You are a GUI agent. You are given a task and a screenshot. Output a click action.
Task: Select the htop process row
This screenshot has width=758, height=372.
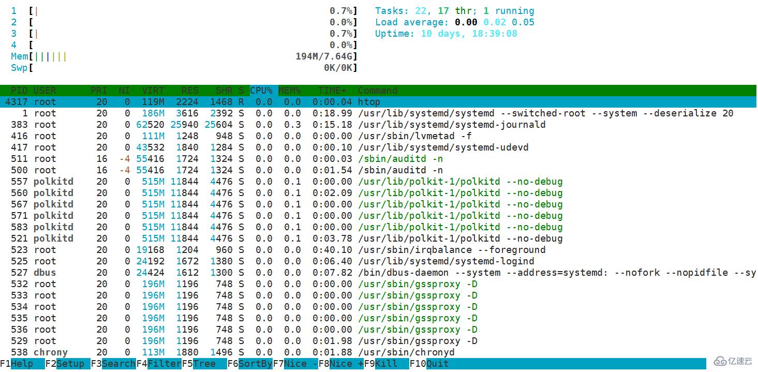[x=378, y=102]
